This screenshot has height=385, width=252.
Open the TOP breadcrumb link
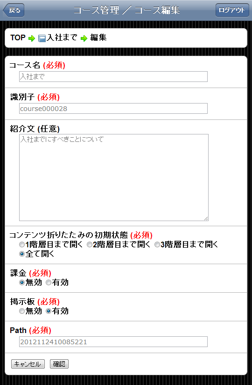coord(18,38)
